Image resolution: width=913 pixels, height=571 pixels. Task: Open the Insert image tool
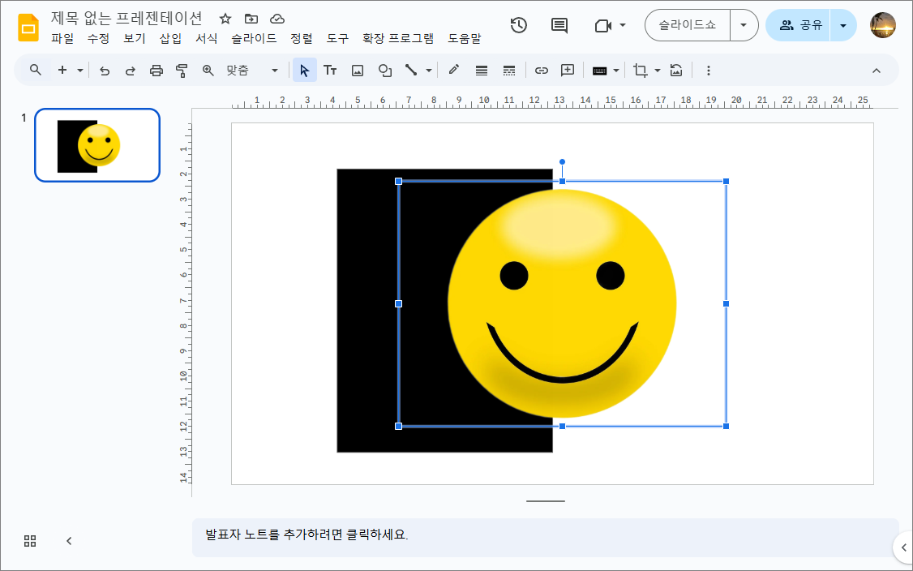(x=357, y=71)
